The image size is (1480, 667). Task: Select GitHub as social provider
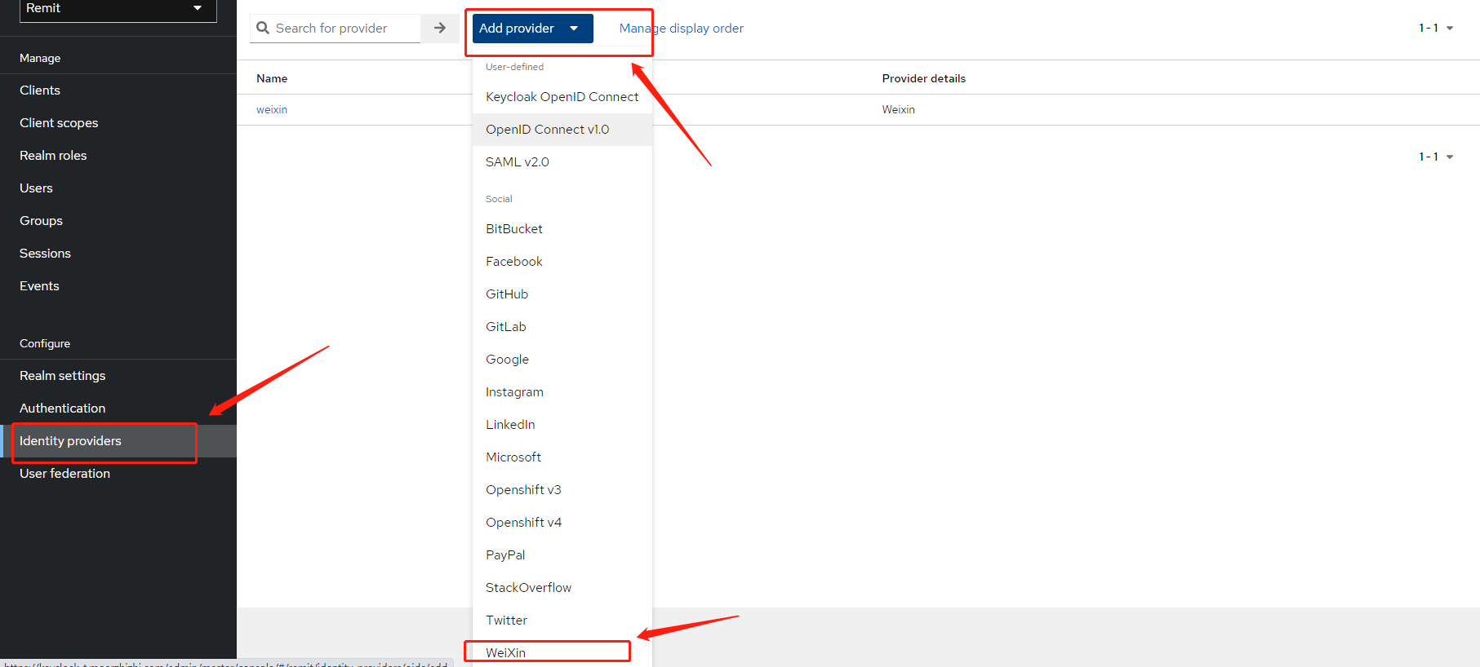[x=507, y=294]
